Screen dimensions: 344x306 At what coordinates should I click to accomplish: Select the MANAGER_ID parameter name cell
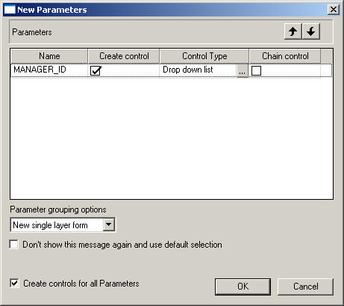49,70
